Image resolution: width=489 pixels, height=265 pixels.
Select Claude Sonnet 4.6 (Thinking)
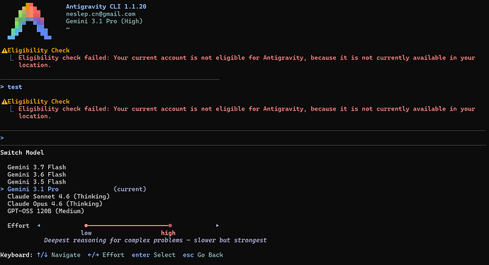coord(59,196)
